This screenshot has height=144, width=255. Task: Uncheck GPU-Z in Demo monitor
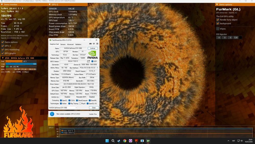[x=3, y=46]
